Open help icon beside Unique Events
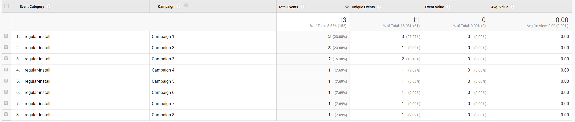This screenshot has width=575, height=122. click(379, 7)
